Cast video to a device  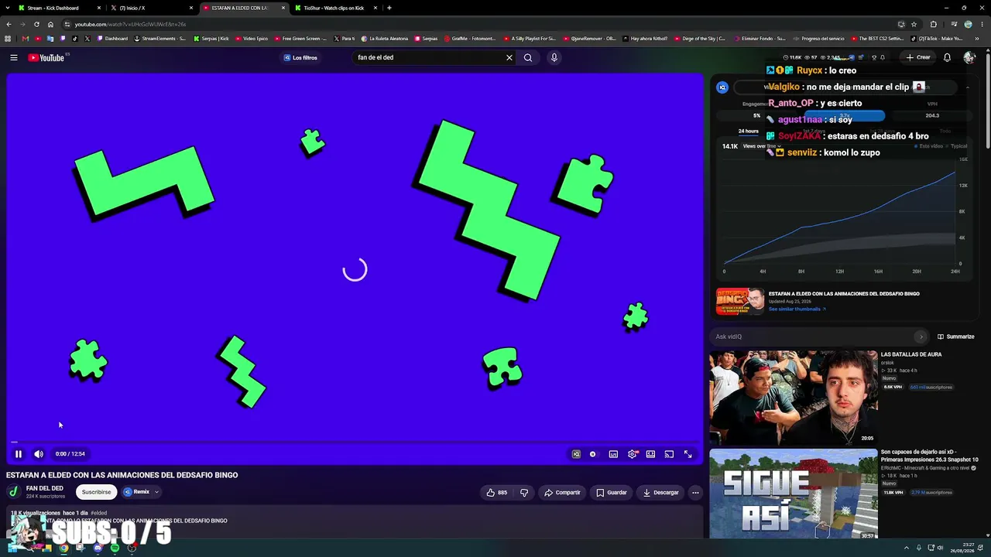point(669,454)
